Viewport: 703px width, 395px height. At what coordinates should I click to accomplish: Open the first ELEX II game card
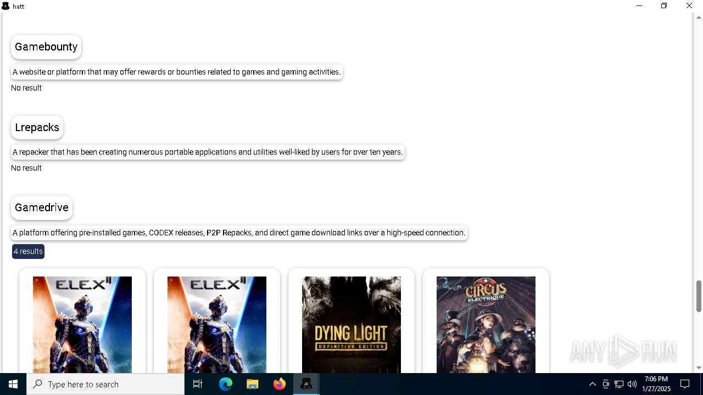pyautogui.click(x=82, y=321)
